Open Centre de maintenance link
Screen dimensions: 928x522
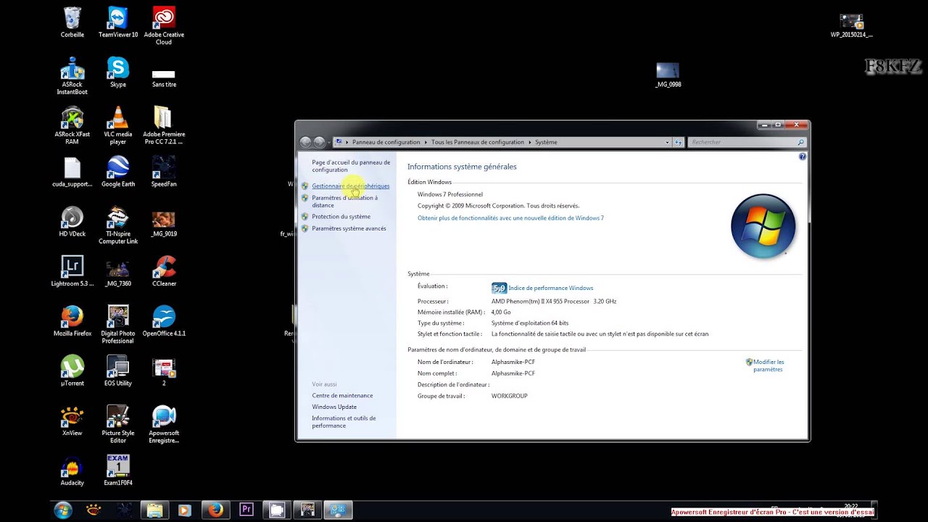(x=342, y=396)
